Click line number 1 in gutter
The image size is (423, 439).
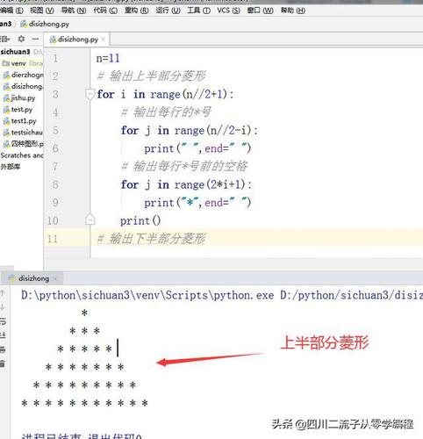pos(55,58)
